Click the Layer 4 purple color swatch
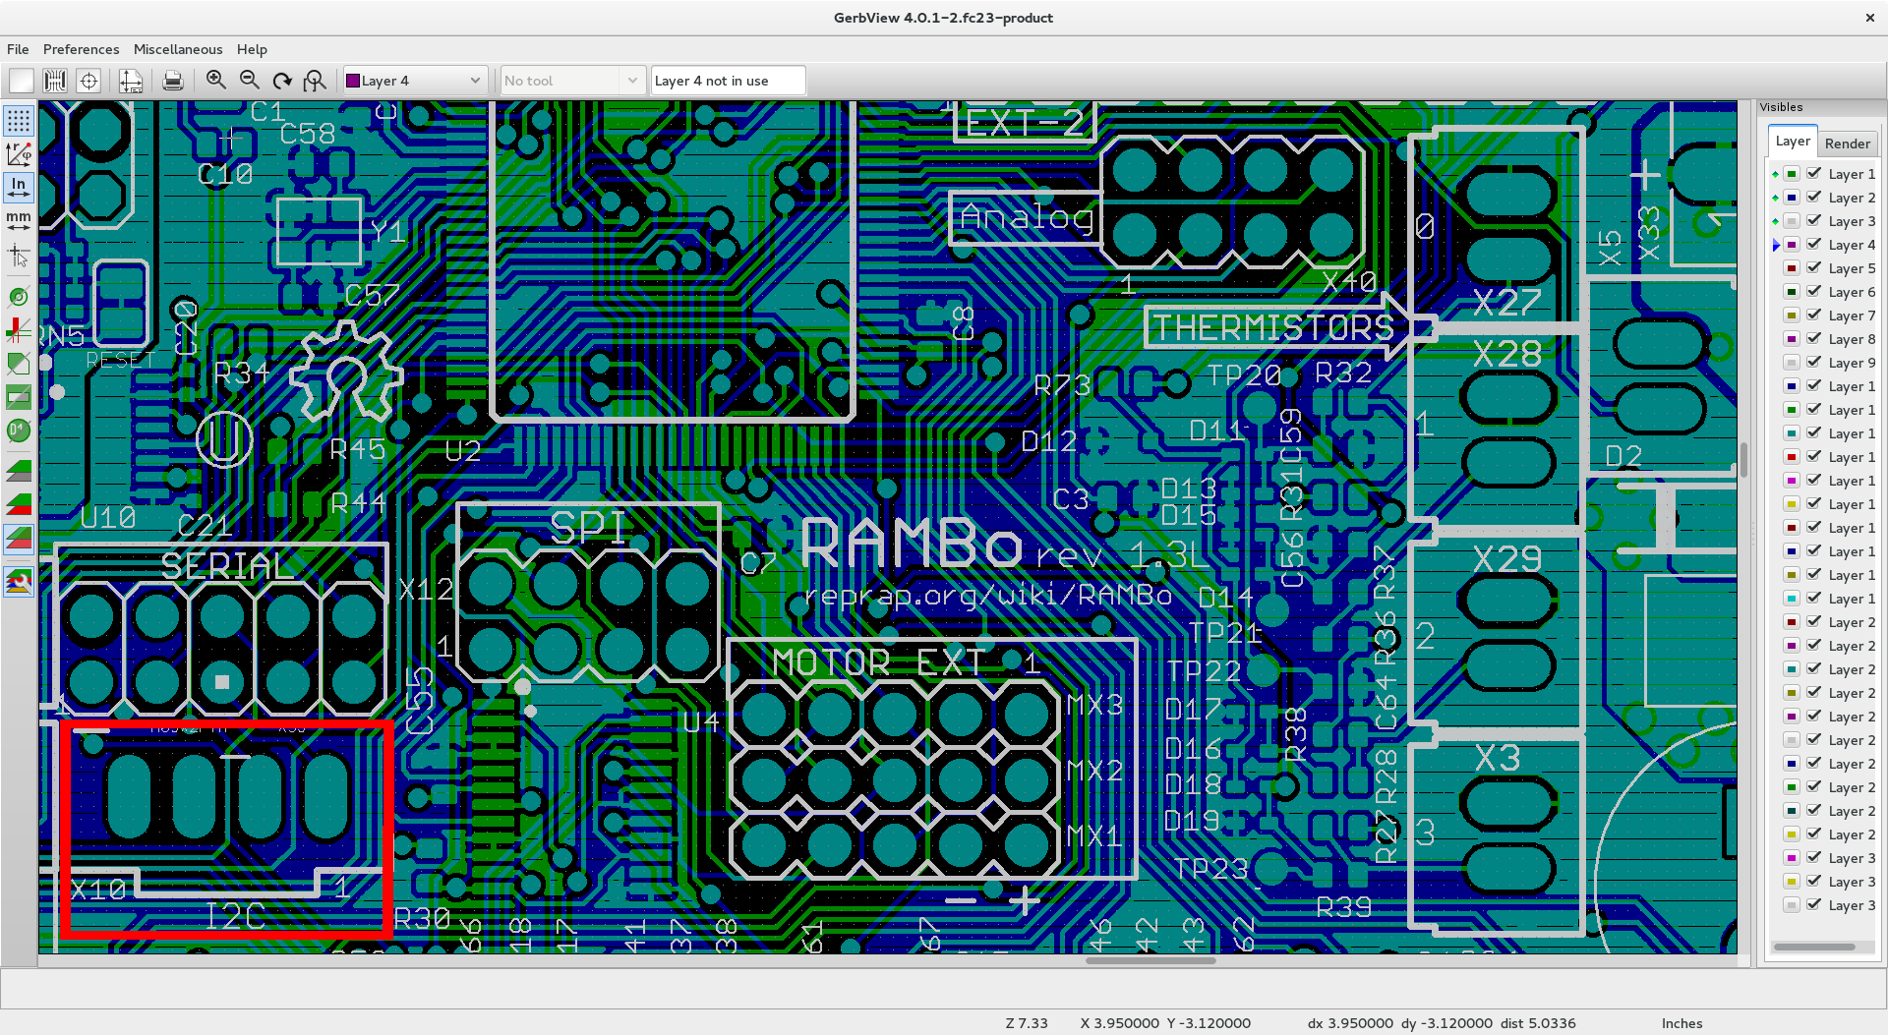Screen dimensions: 1888x1035 coord(1792,245)
